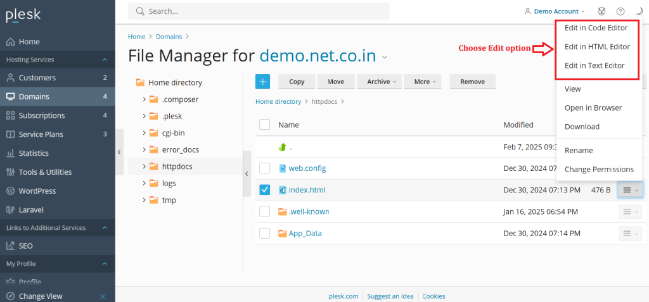
Task: Click the Customers person icon
Action: tap(11, 78)
